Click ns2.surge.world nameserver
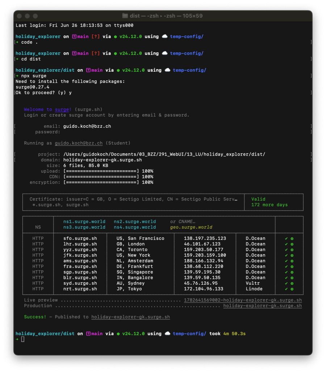 (135, 221)
